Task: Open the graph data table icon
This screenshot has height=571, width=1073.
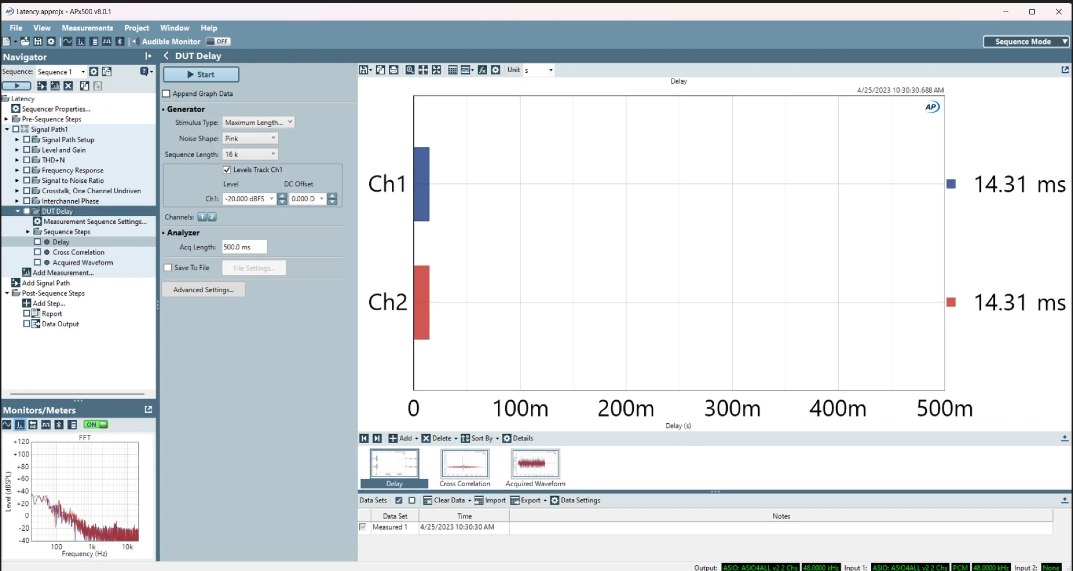Action: tap(453, 70)
